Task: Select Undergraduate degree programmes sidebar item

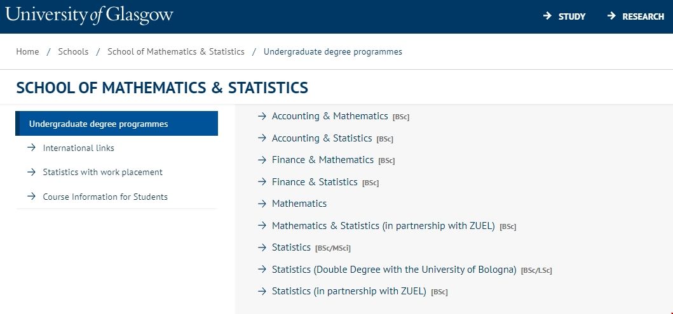Action: click(x=99, y=124)
